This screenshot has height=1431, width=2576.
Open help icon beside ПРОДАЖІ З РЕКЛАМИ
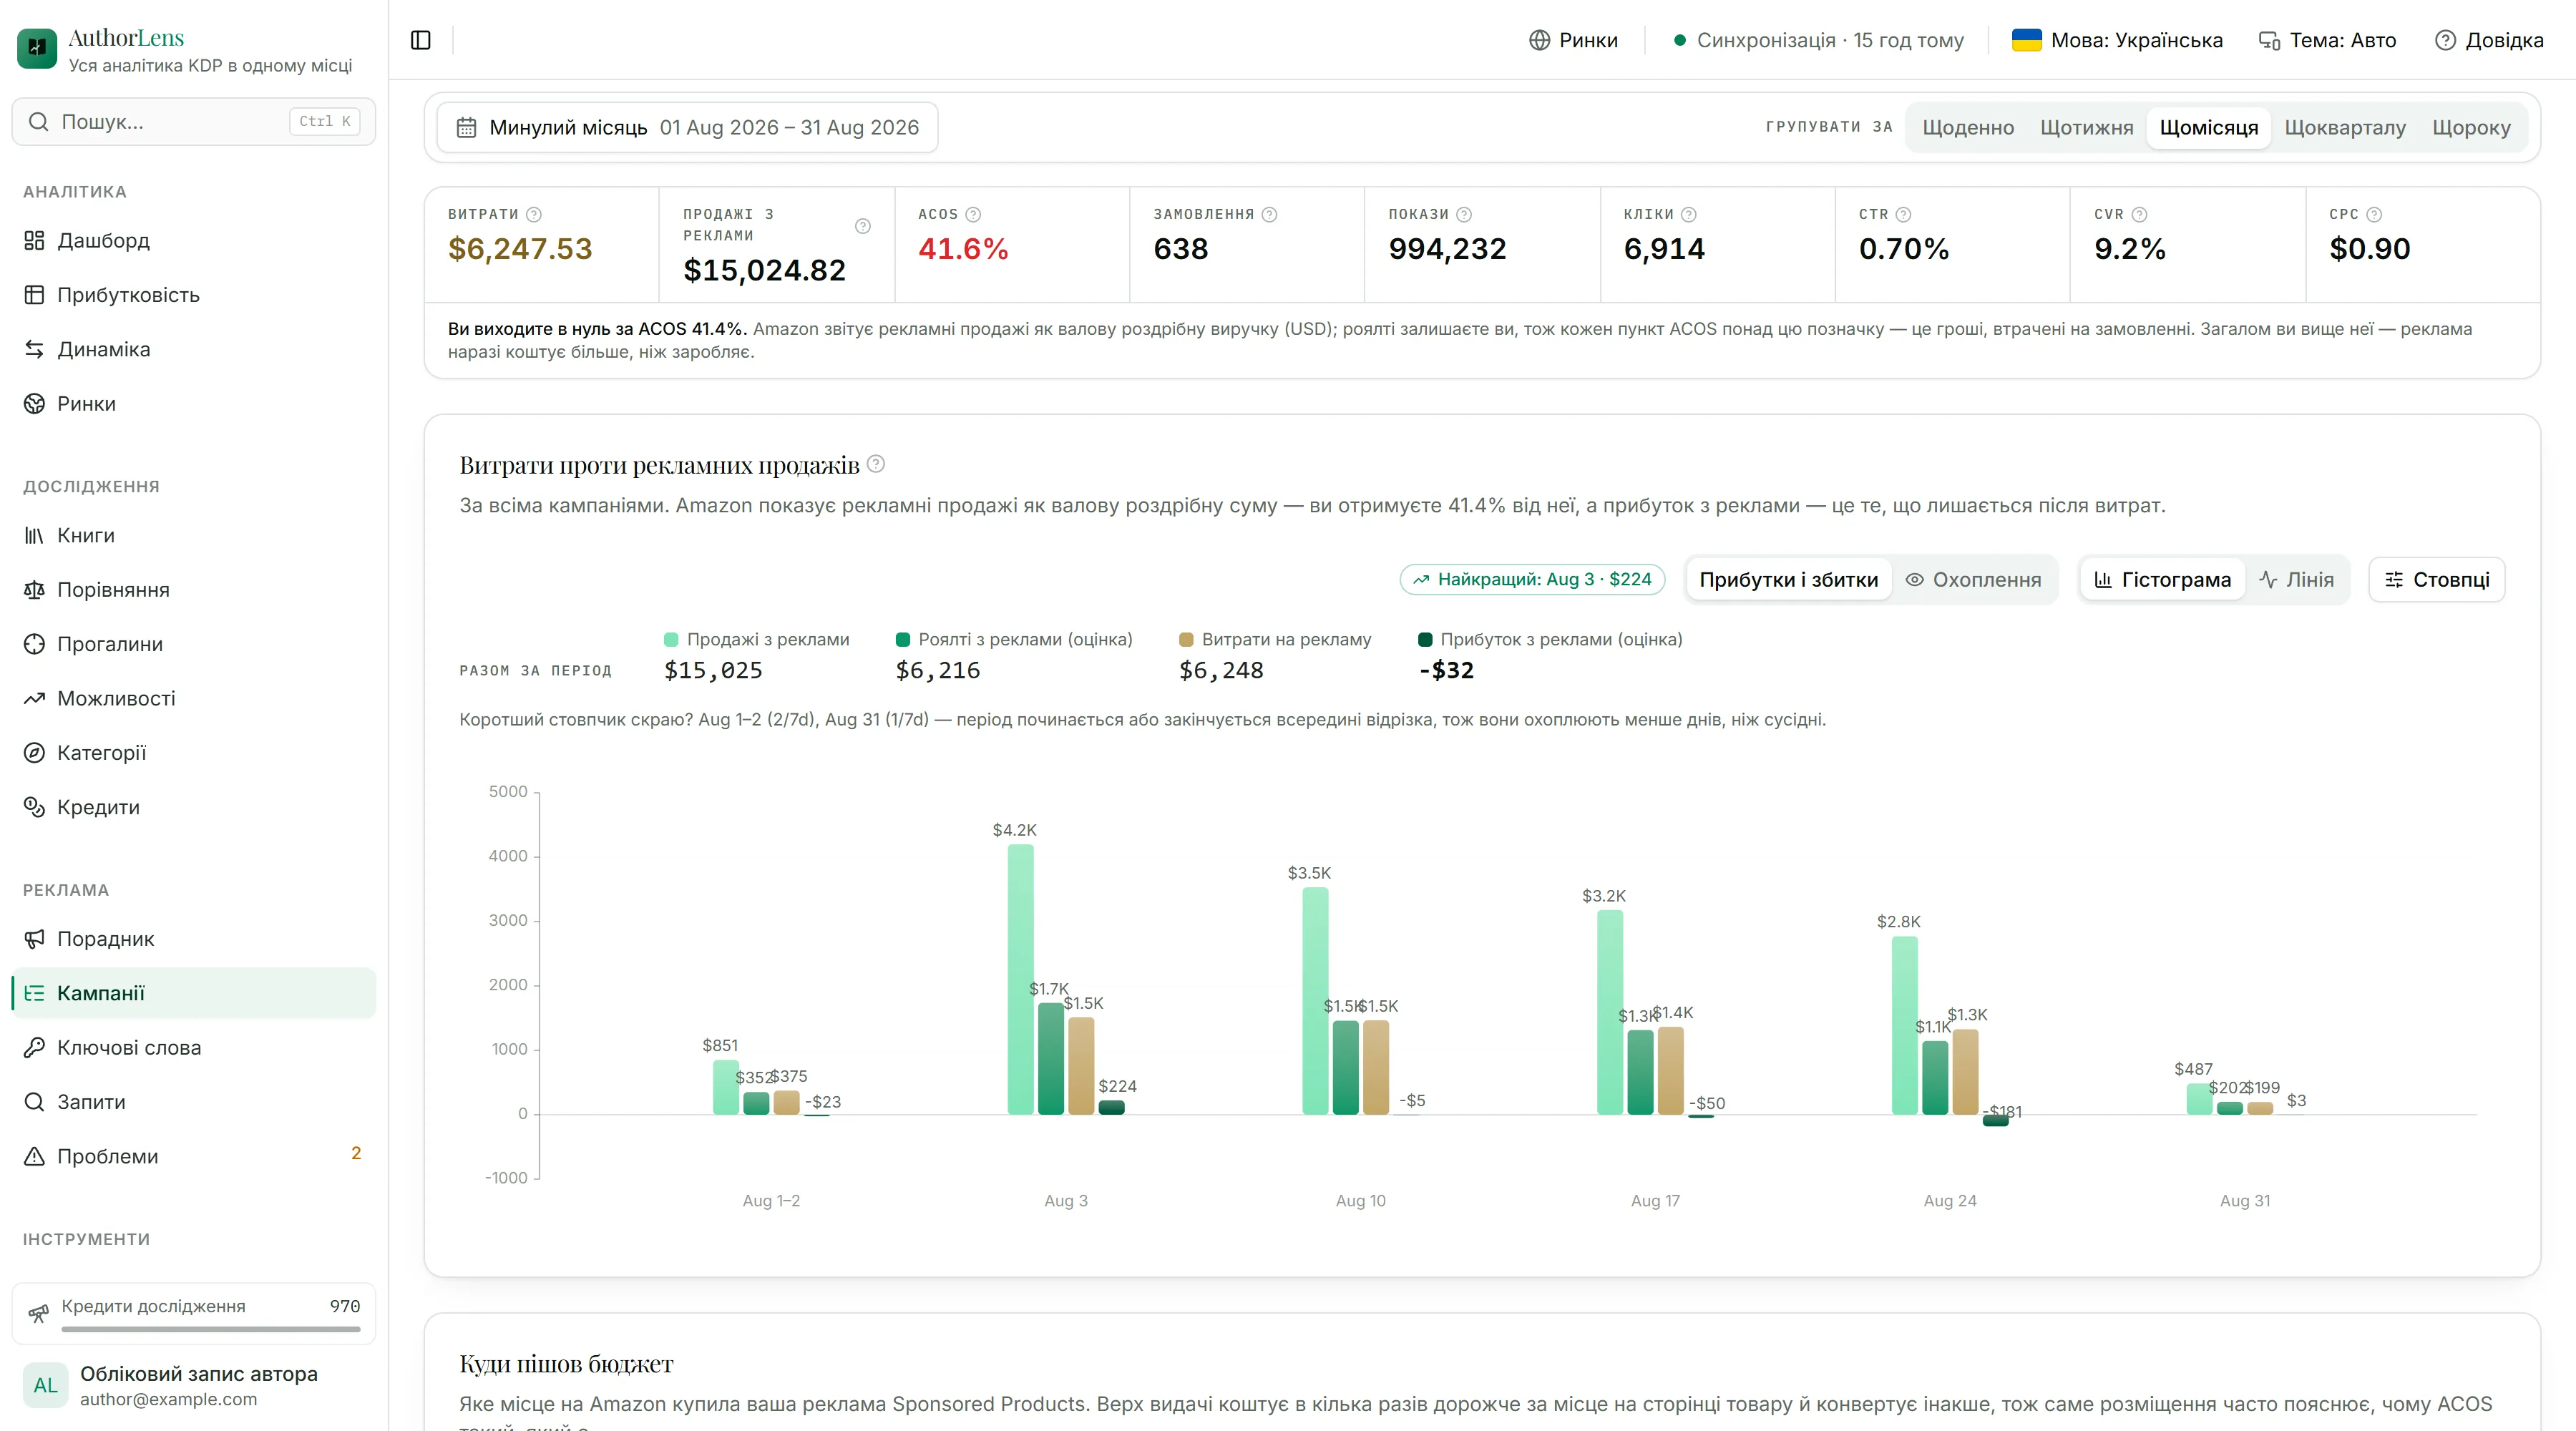pos(863,225)
